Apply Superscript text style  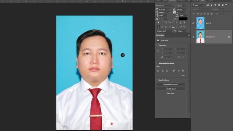(173, 23)
